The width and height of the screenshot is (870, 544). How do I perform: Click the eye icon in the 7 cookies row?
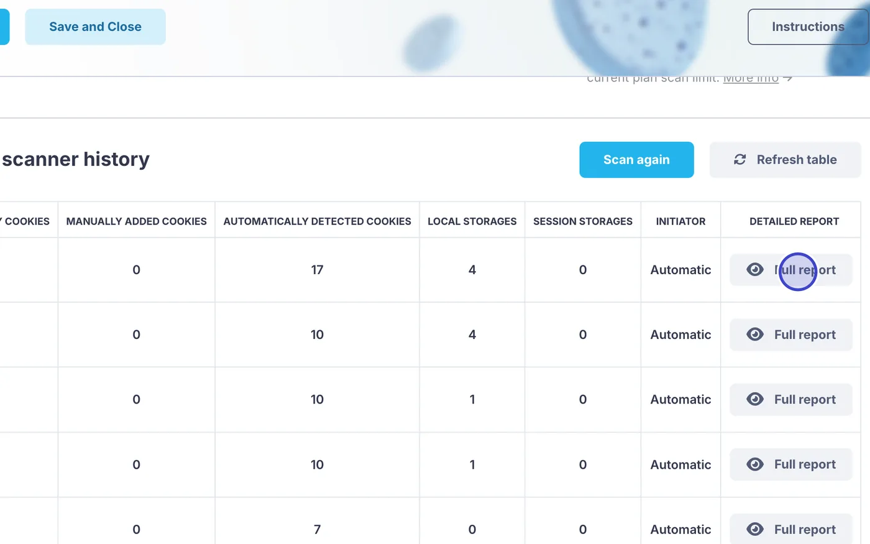pos(755,529)
